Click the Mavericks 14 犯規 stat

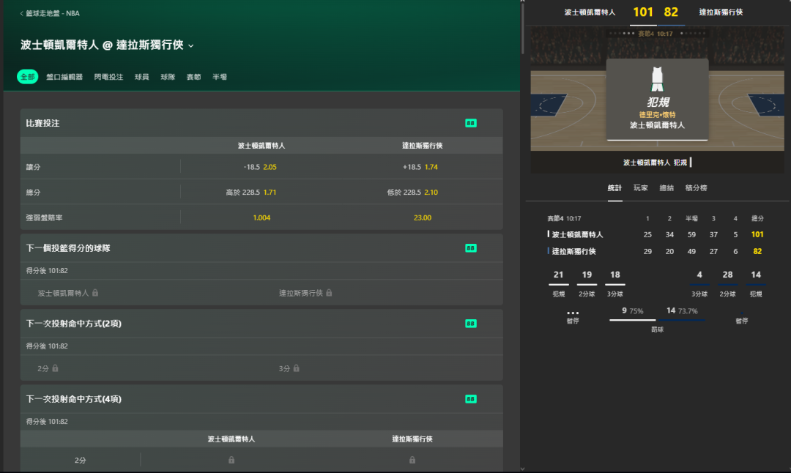pos(756,283)
